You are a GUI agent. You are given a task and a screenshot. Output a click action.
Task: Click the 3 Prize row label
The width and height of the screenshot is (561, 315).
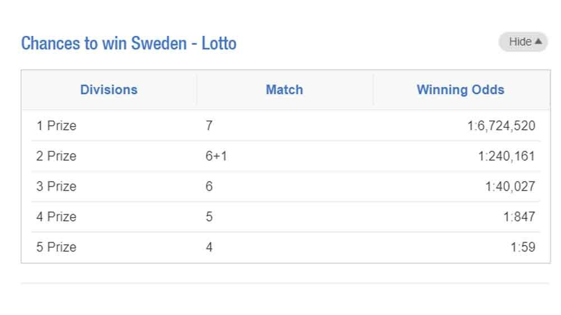coord(56,187)
